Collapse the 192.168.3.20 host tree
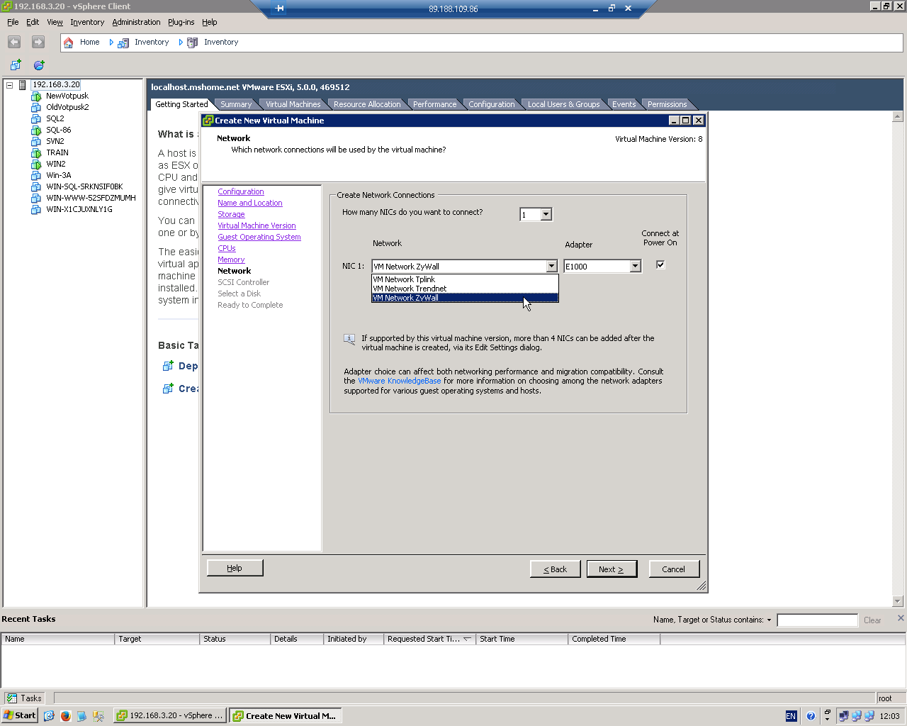The width and height of the screenshot is (907, 726). 10,85
